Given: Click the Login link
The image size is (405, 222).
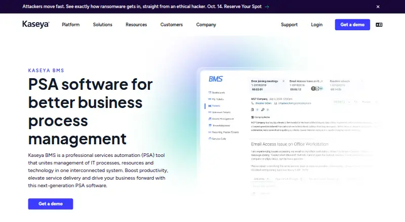Looking at the screenshot, I should click(x=317, y=25).
